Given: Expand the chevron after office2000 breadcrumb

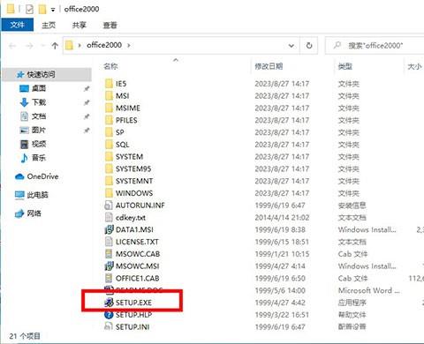Looking at the screenshot, I should coord(129,46).
